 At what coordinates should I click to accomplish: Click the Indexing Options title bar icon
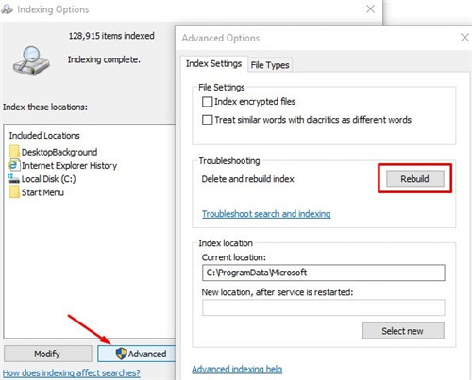coord(7,9)
